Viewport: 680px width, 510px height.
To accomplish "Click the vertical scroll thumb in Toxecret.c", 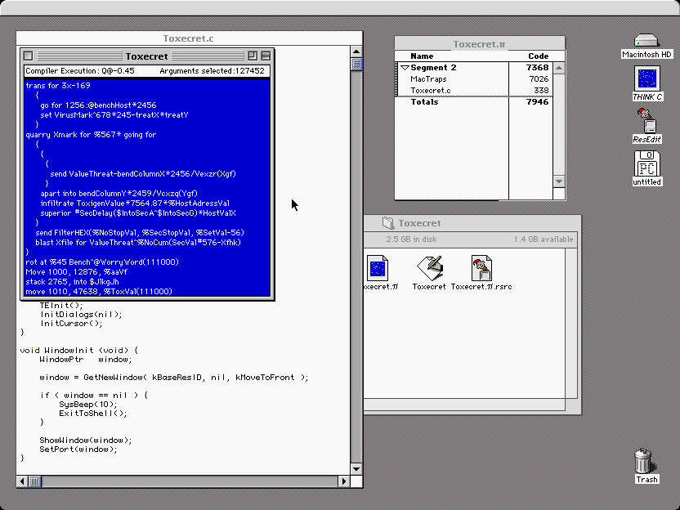I will (356, 65).
